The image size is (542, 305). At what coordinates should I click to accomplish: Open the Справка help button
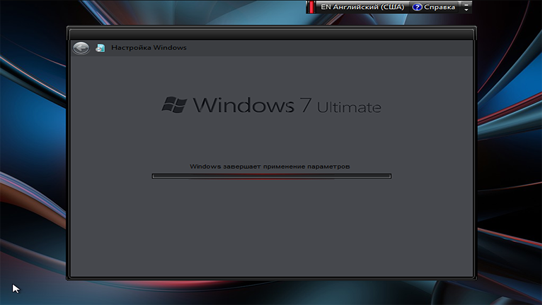coord(434,7)
